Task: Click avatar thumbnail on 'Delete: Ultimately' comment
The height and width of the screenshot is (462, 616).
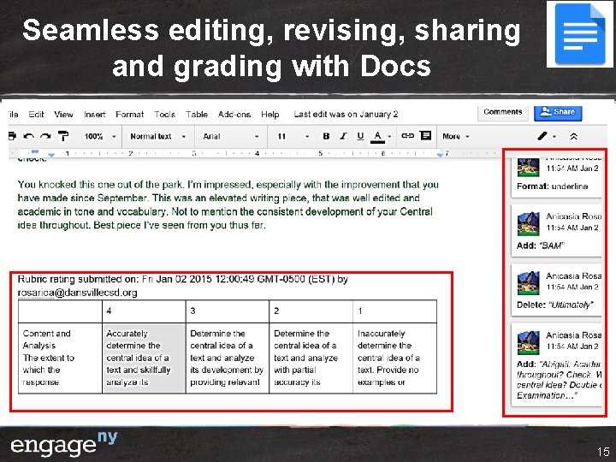Action: (x=529, y=283)
